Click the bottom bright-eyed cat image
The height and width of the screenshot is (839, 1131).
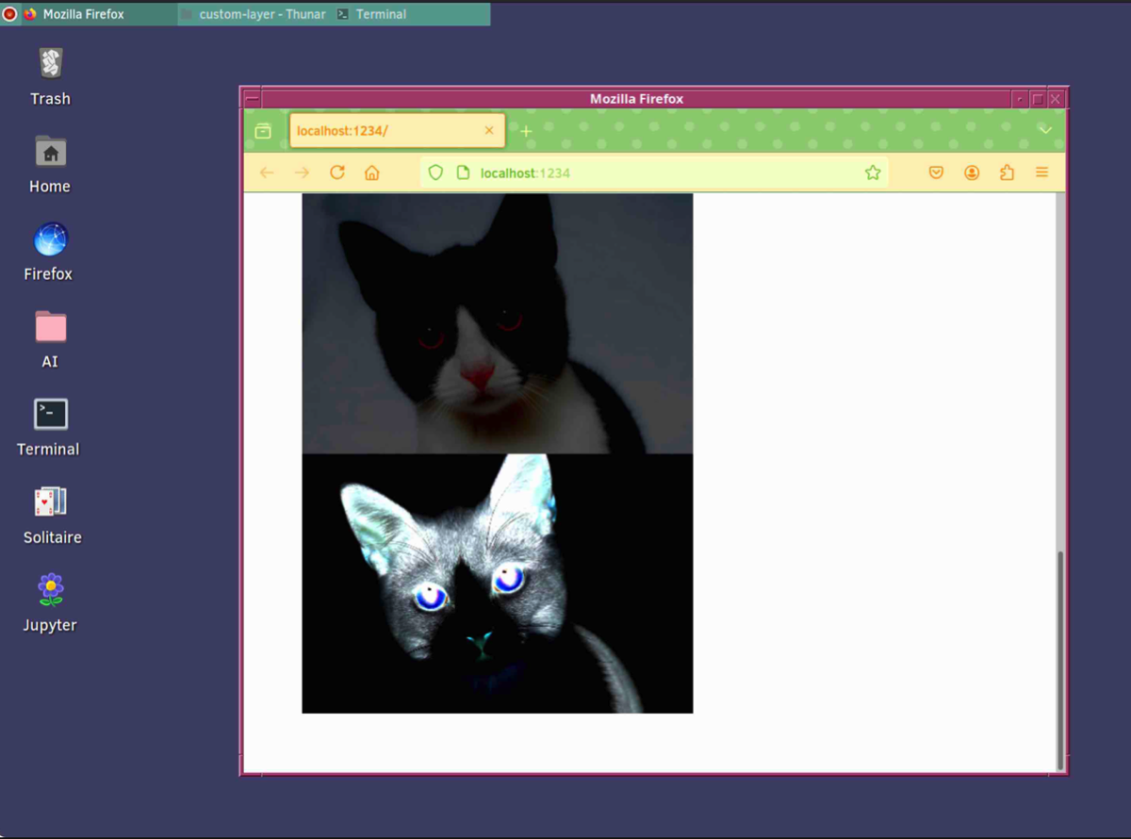click(x=497, y=584)
